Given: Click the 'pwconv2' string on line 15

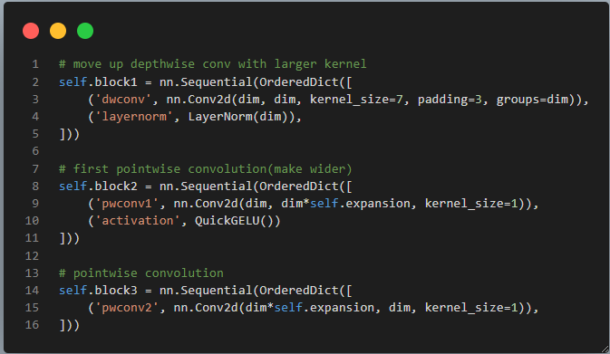Looking at the screenshot, I should click(127, 308).
